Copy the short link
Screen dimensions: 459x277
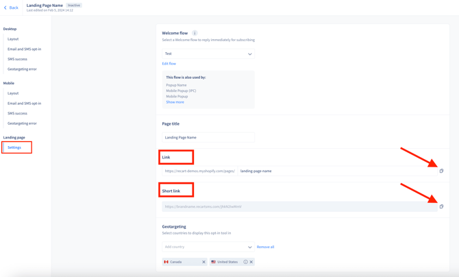pos(441,206)
